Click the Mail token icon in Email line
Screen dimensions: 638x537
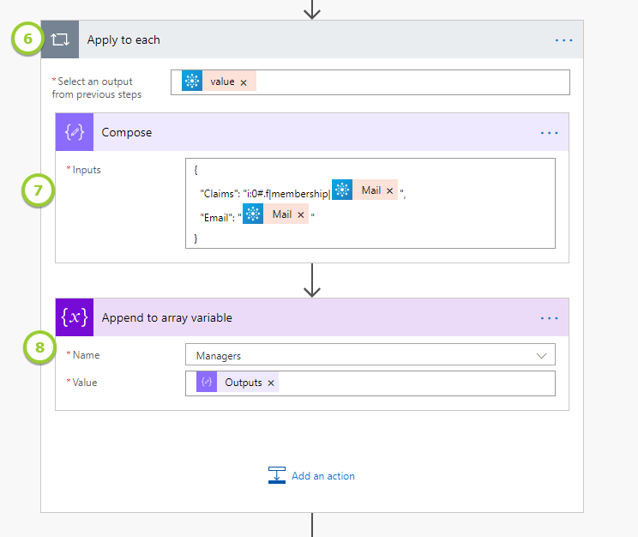click(x=253, y=214)
